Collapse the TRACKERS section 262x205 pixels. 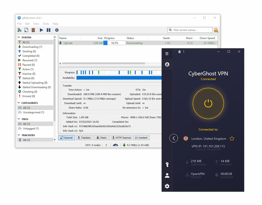[x=19, y=135]
